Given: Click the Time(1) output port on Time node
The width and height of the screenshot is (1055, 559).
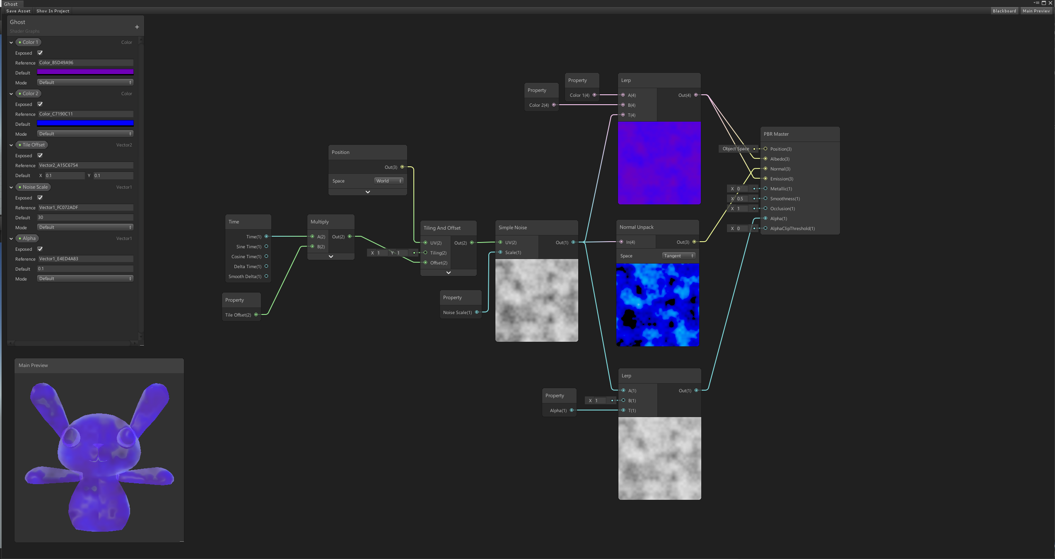Looking at the screenshot, I should 266,237.
